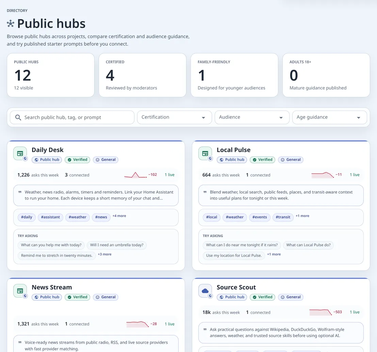This screenshot has width=377, height=352.
Task: Open the Daily Desk hub title
Action: (48, 150)
